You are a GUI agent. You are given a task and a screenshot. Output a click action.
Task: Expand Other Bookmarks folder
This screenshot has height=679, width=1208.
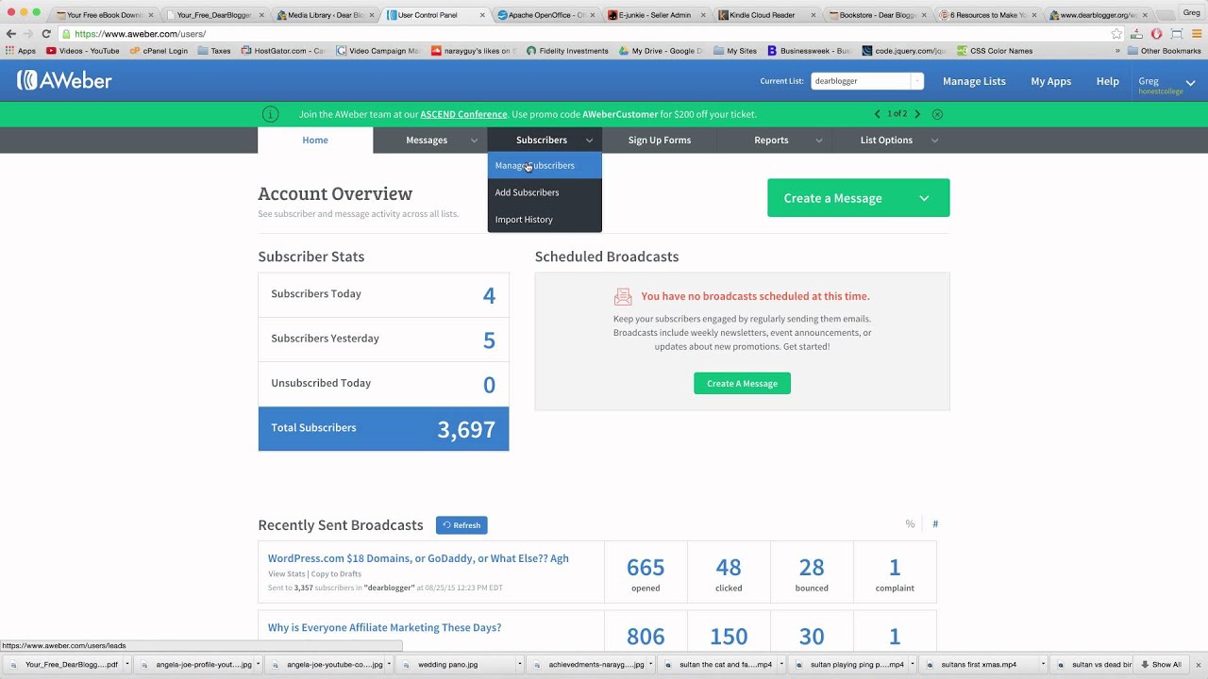click(x=1165, y=51)
